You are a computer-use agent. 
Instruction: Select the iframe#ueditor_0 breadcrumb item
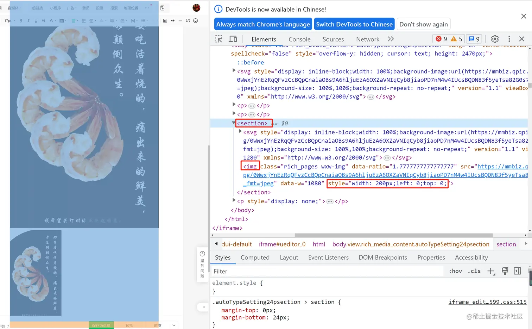(282, 244)
